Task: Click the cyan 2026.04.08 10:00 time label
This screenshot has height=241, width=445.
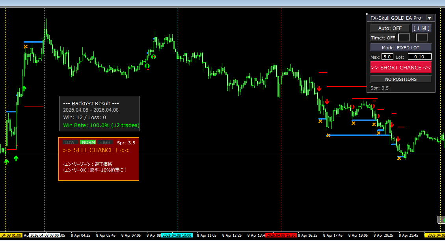Action: click(x=177, y=235)
